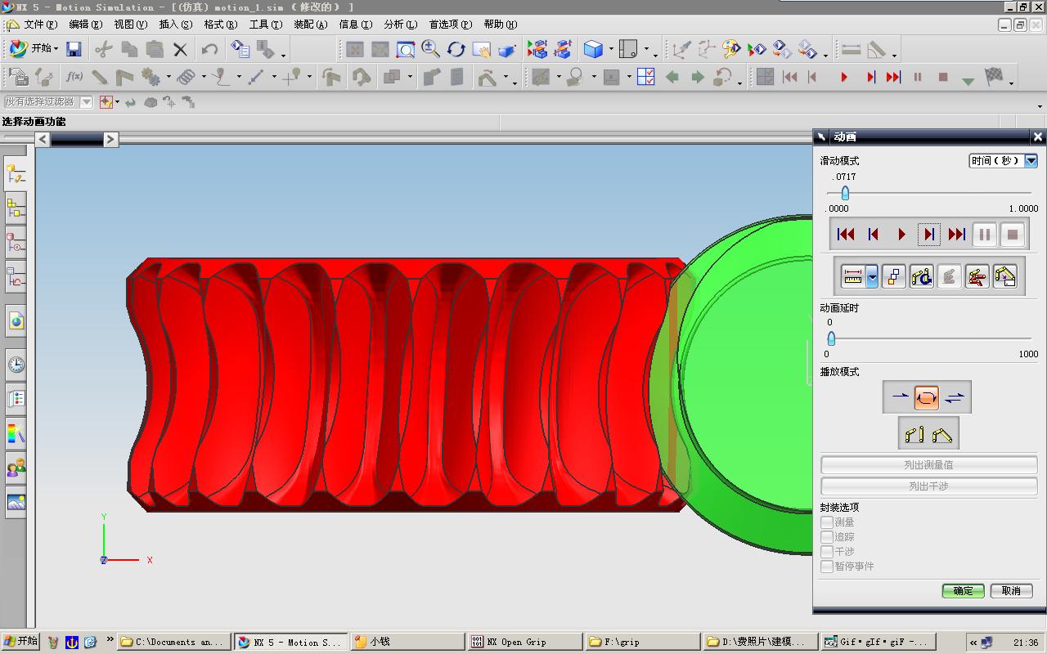Click the Windows 开始 Start button

pyautogui.click(x=20, y=642)
